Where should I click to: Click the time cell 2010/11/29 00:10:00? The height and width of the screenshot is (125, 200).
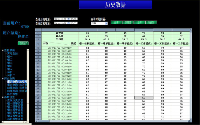60,79
